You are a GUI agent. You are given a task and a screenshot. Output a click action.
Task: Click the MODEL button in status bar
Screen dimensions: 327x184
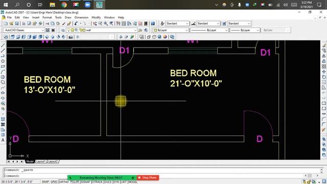click(x=133, y=182)
